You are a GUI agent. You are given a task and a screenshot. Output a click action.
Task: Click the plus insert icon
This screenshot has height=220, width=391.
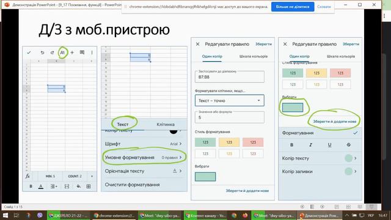[72, 53]
